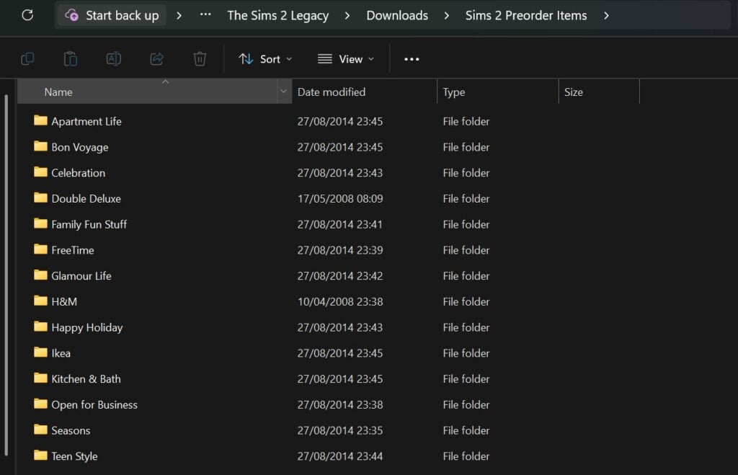Screen dimensions: 738x475
Task: Select the FreeTime folder name
Action: [x=73, y=250]
